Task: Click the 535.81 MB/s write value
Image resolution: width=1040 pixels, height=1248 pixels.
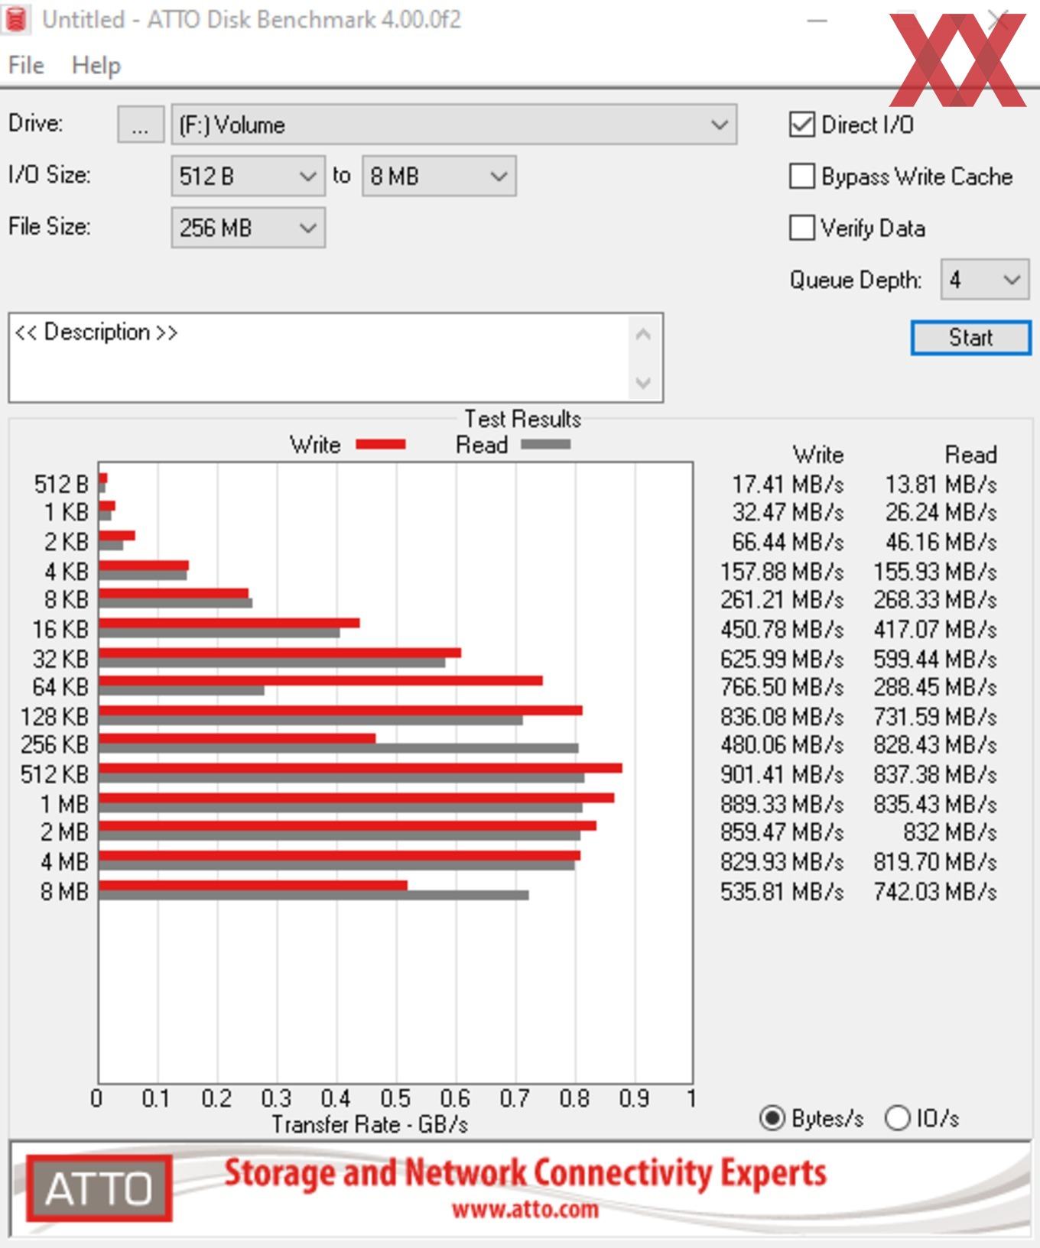Action: pyautogui.click(x=782, y=892)
